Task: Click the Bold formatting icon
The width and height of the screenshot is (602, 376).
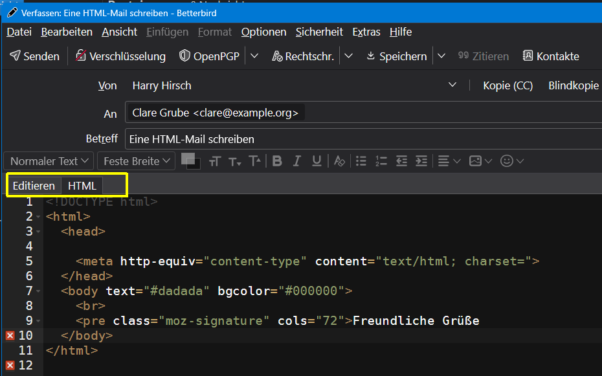Action: pos(277,161)
